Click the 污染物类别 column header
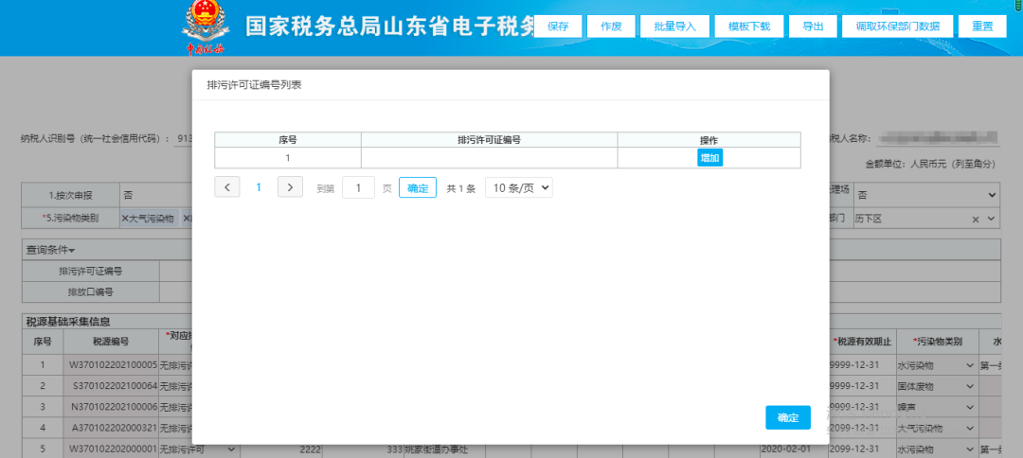The height and width of the screenshot is (458, 1023). coord(936,342)
